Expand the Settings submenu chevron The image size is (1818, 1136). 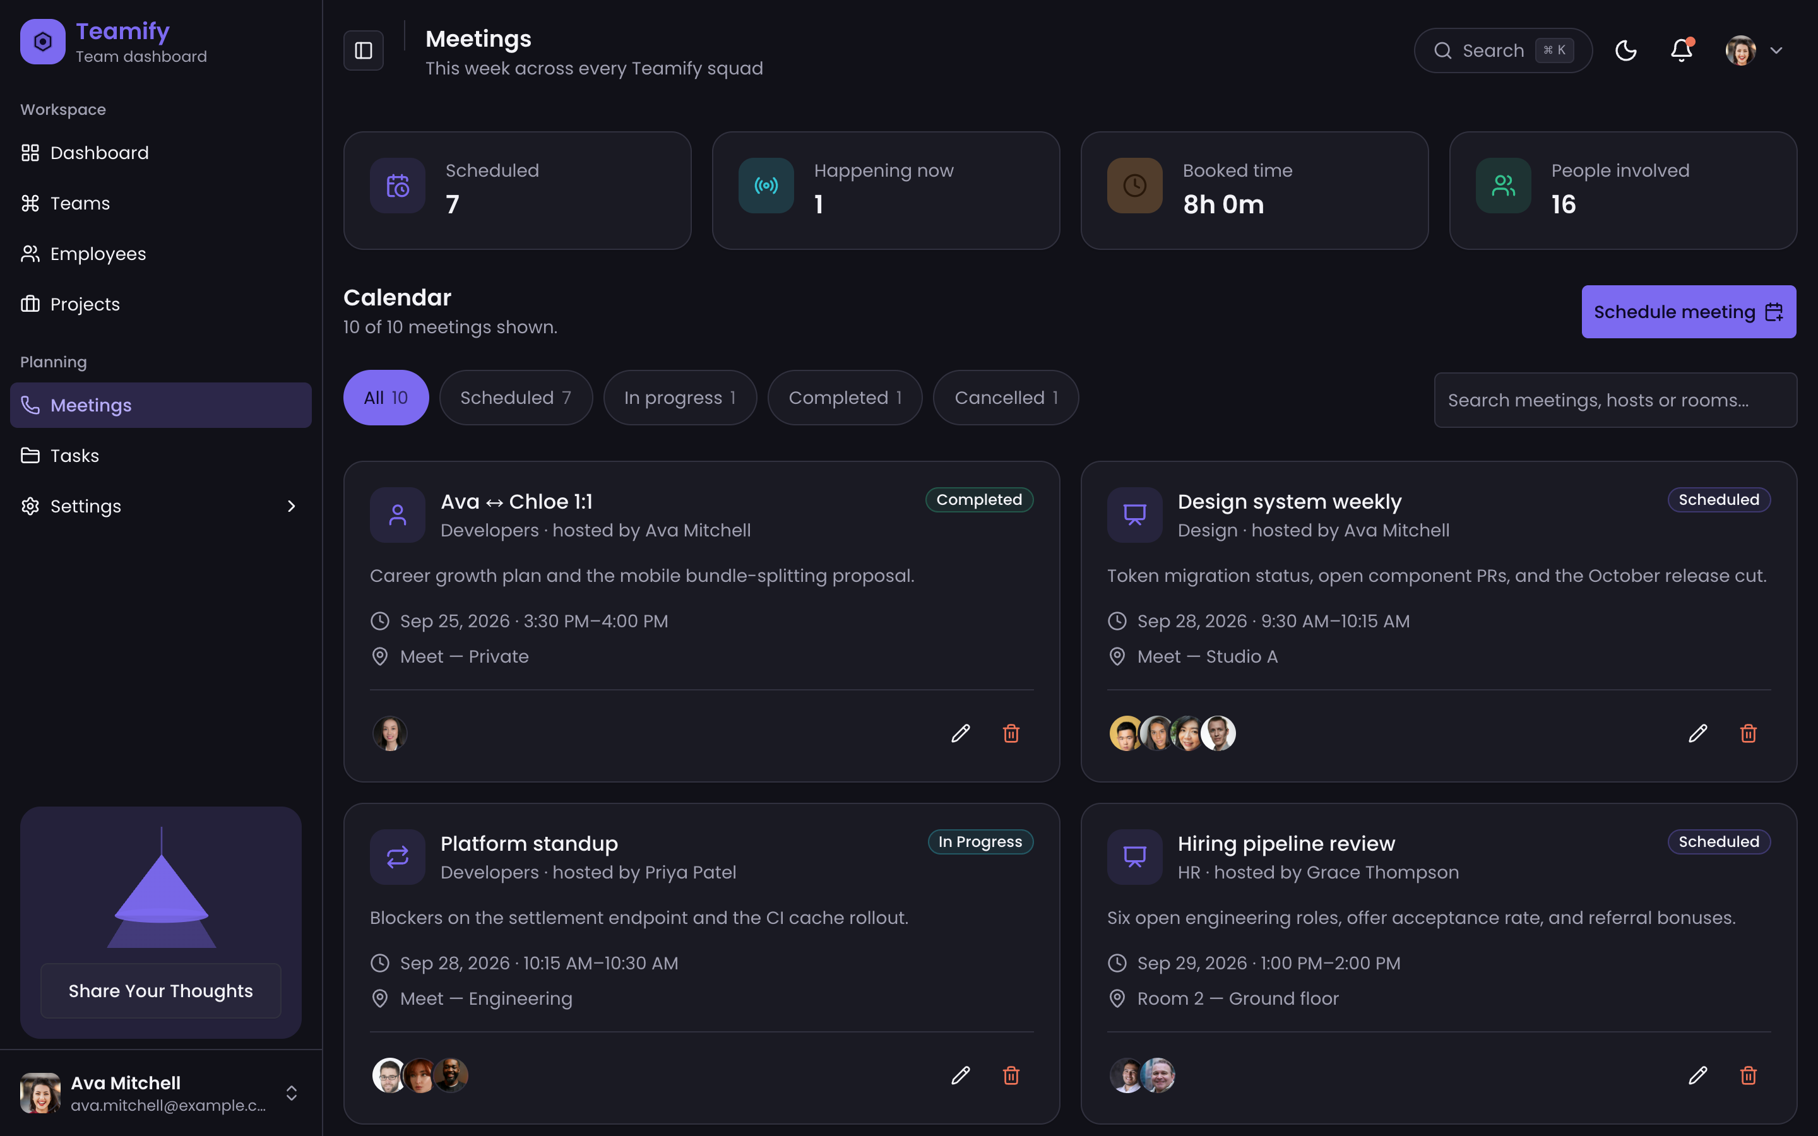292,506
